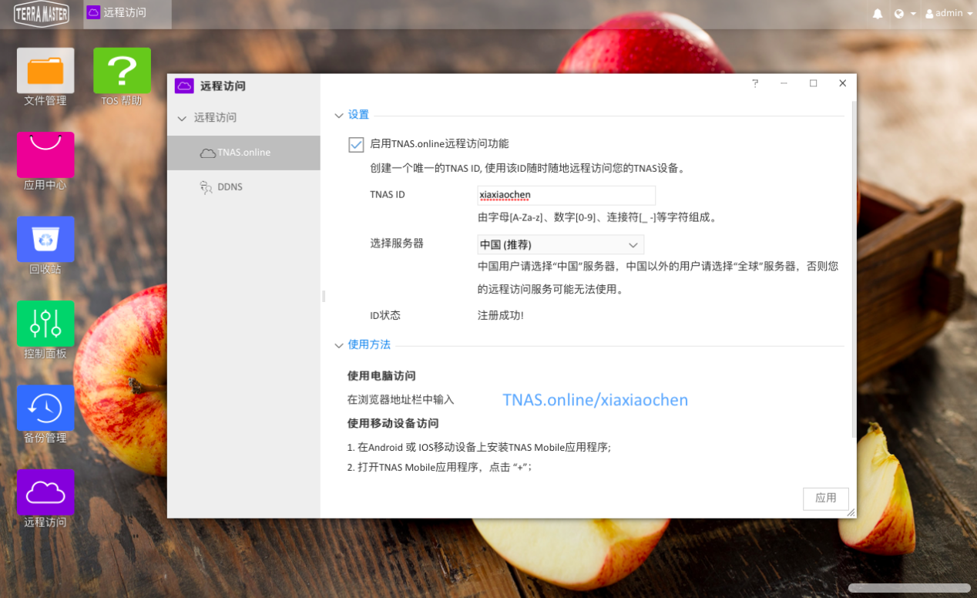Disable the TNAS.online remote access checkbox
977x598 pixels.
(356, 143)
